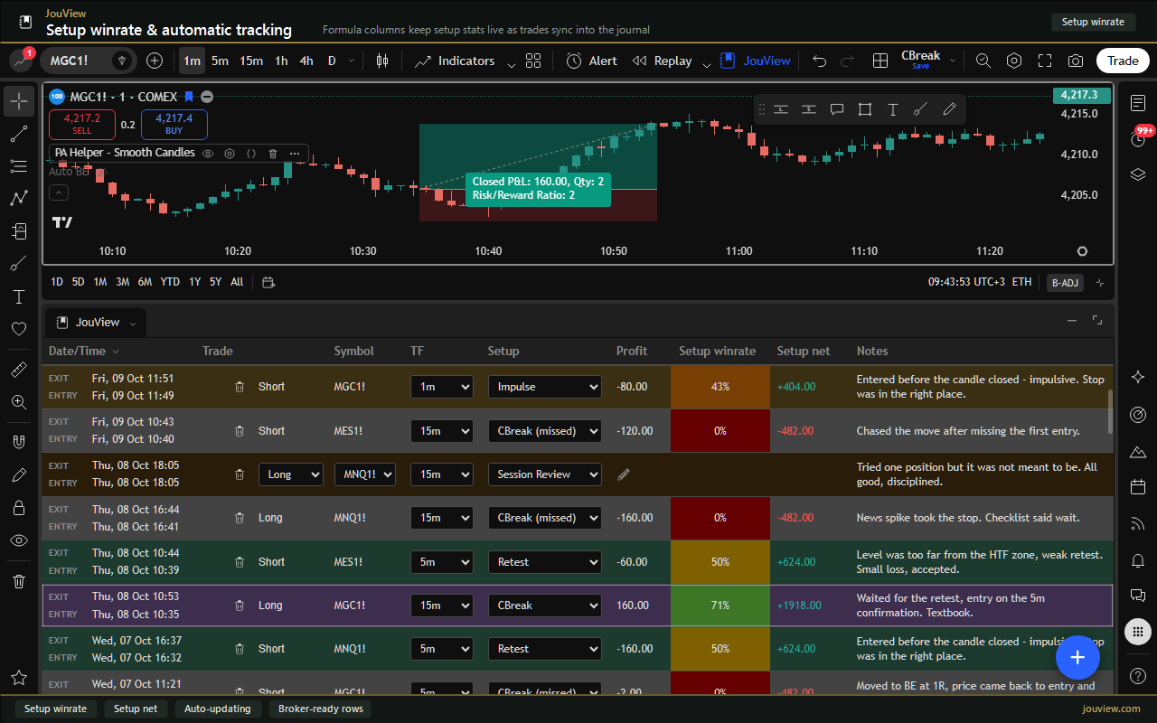The width and height of the screenshot is (1157, 723).
Task: Open the Fibonacci retracement tools
Action: point(19,166)
